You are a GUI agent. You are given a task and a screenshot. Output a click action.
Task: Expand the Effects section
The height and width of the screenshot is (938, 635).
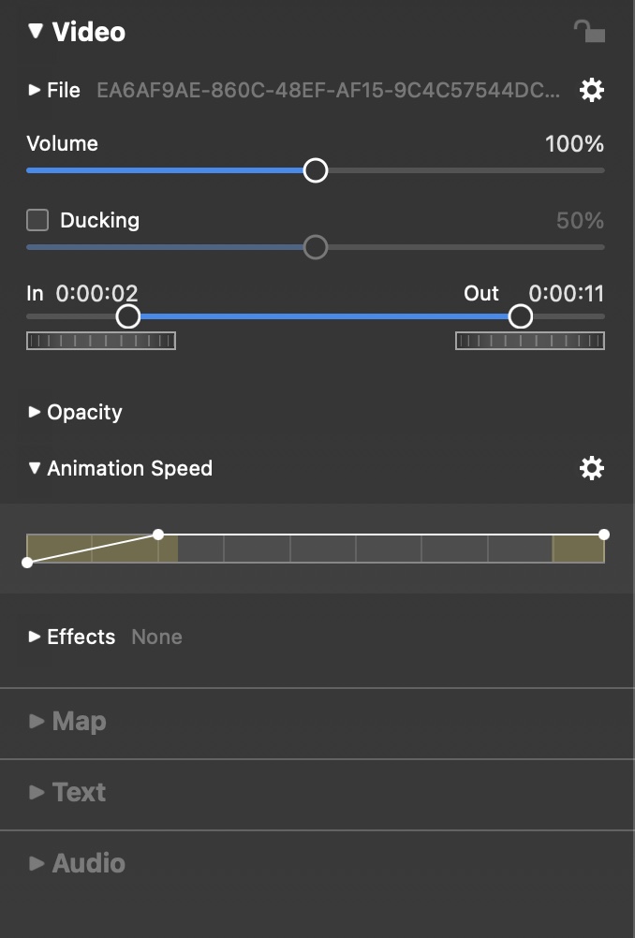35,637
